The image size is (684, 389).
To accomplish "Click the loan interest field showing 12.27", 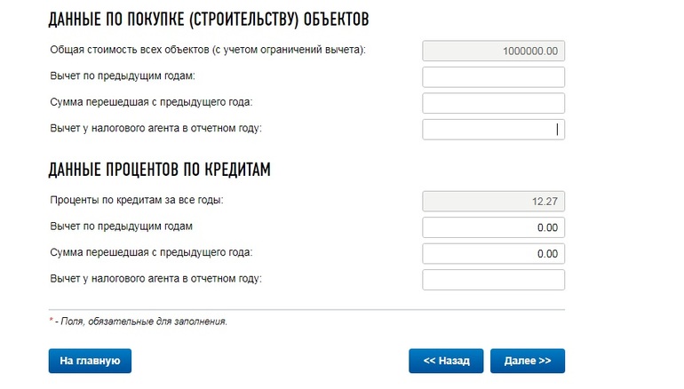I will coord(493,202).
